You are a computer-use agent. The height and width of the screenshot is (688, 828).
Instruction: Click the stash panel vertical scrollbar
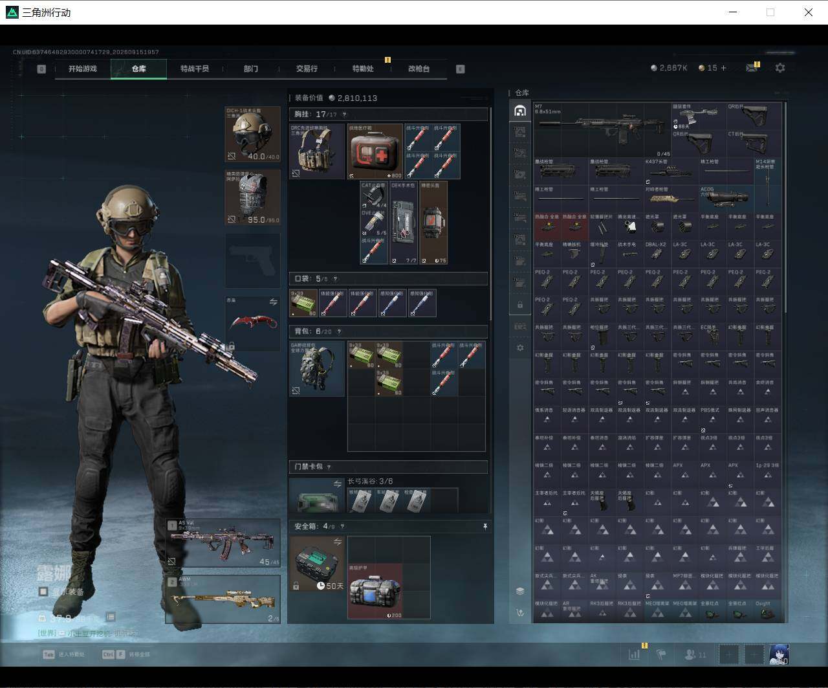(785, 207)
